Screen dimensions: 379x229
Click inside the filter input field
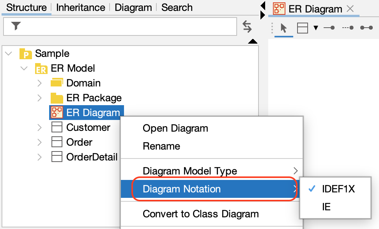pyautogui.click(x=117, y=26)
